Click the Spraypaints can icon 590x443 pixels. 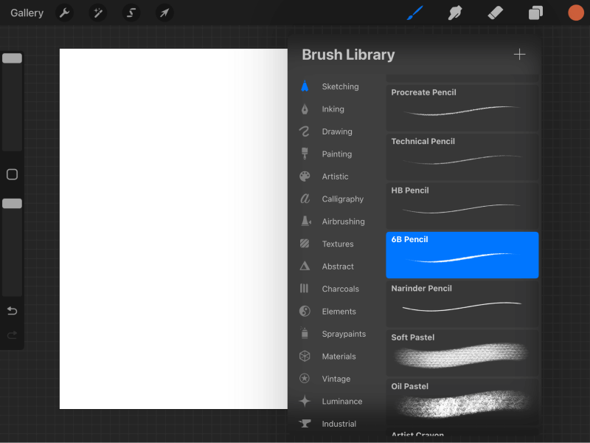click(x=305, y=333)
